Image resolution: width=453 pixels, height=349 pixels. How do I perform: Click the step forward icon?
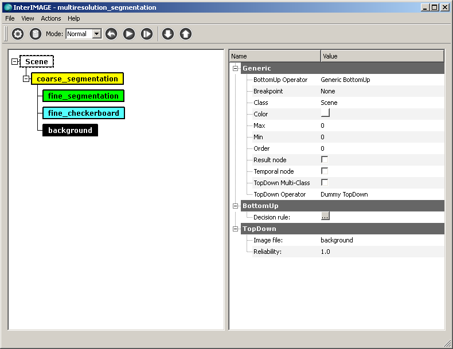point(147,34)
